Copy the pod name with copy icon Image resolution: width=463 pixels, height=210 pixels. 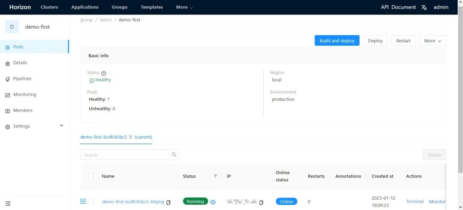(x=168, y=202)
